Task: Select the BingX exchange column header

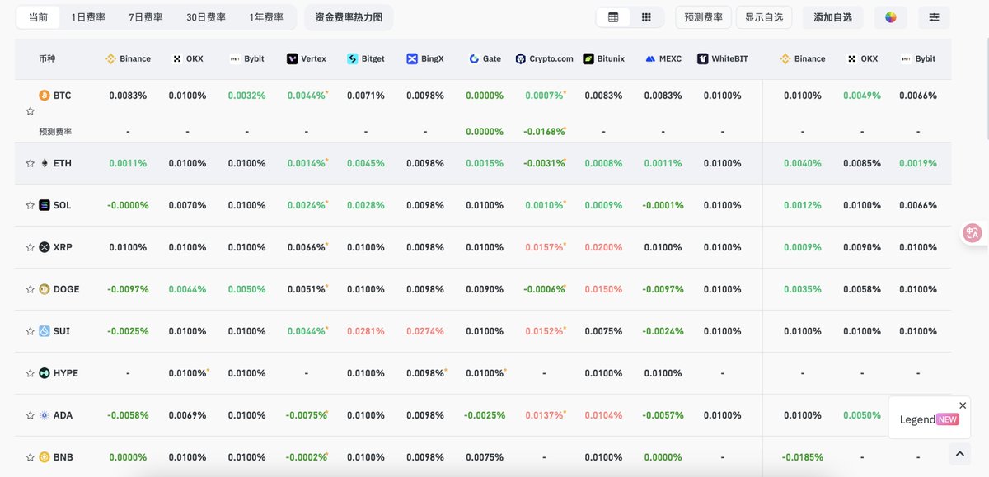Action: (x=424, y=59)
